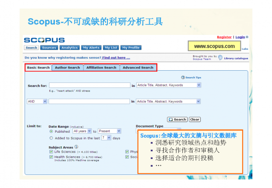The image size is (272, 188).
Task: Click the Library catalogue link
Action: point(236,58)
